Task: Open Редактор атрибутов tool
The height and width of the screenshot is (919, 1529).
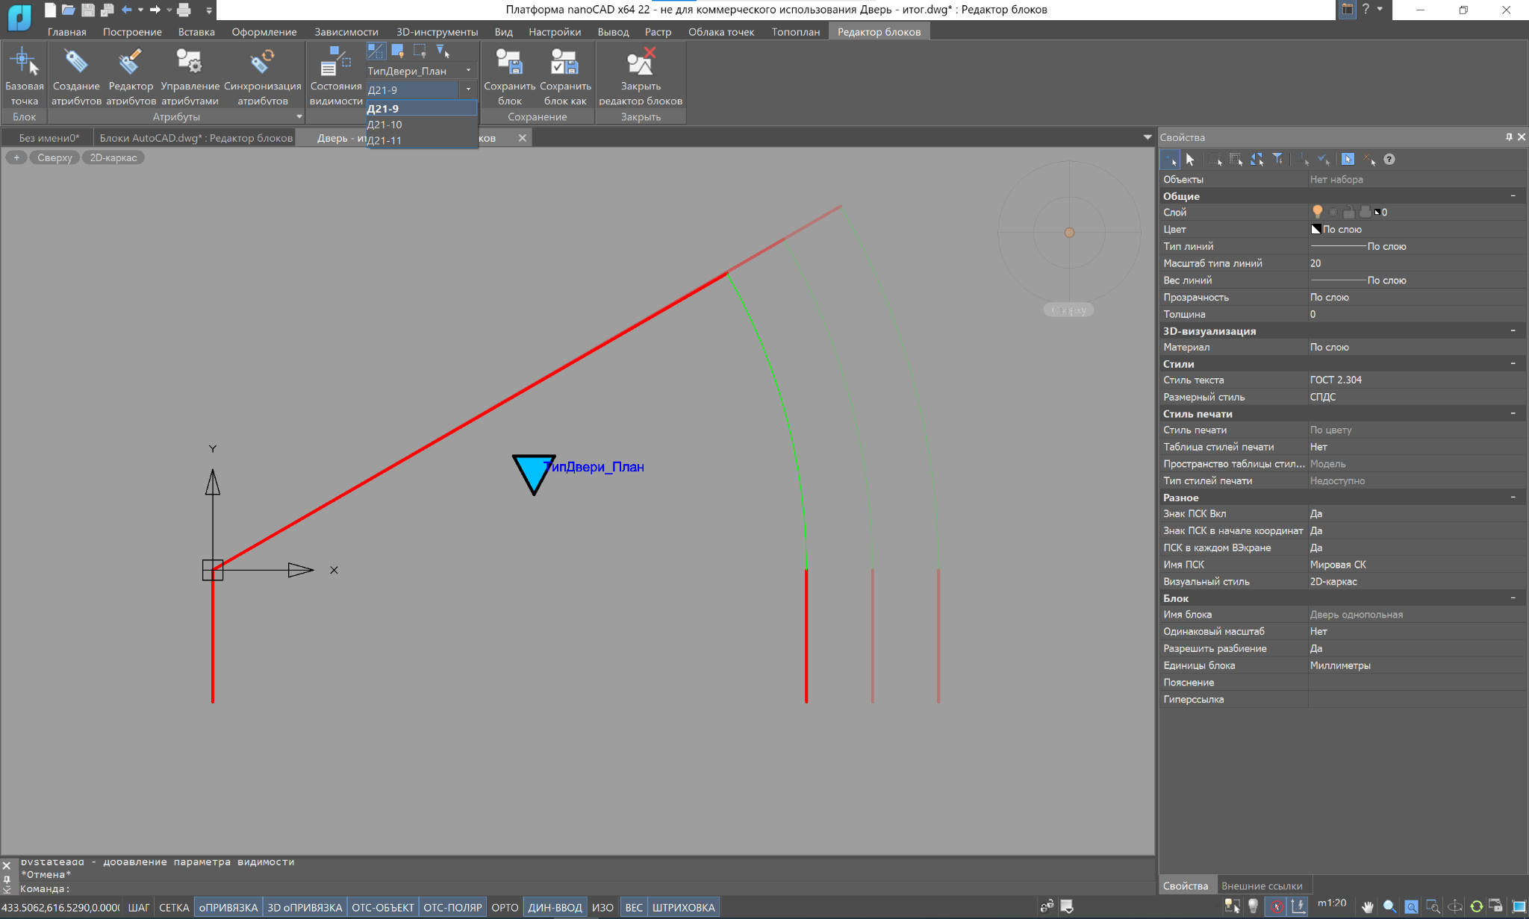Action: (131, 63)
